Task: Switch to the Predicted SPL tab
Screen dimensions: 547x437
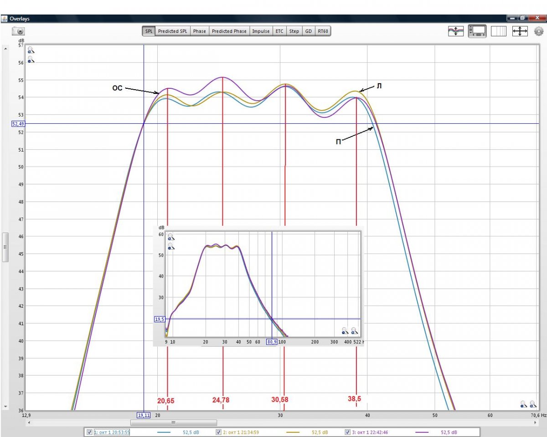Action: tap(172, 31)
